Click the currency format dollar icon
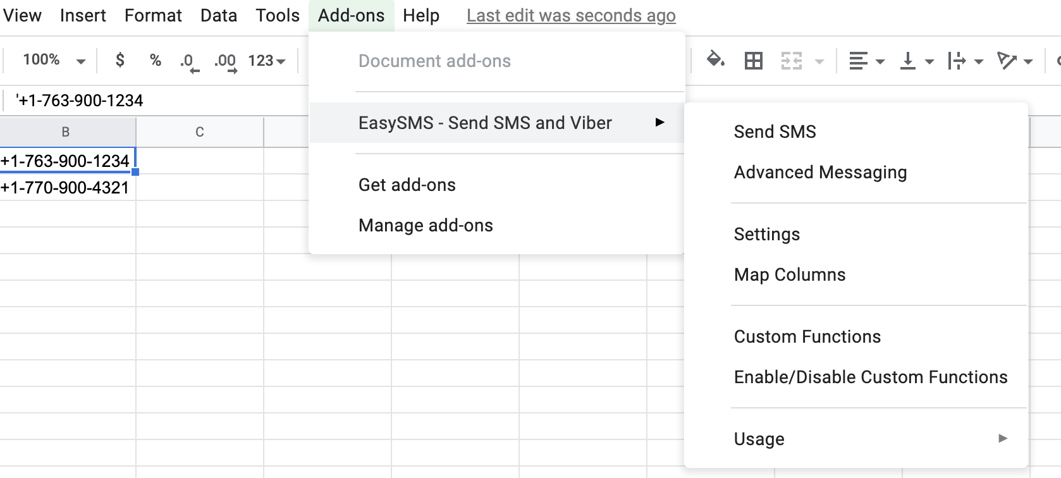The image size is (1061, 478). click(x=120, y=61)
